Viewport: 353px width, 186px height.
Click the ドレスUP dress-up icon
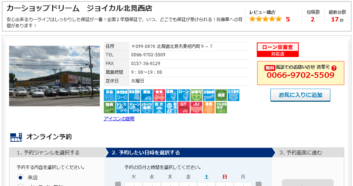[x=122, y=108]
